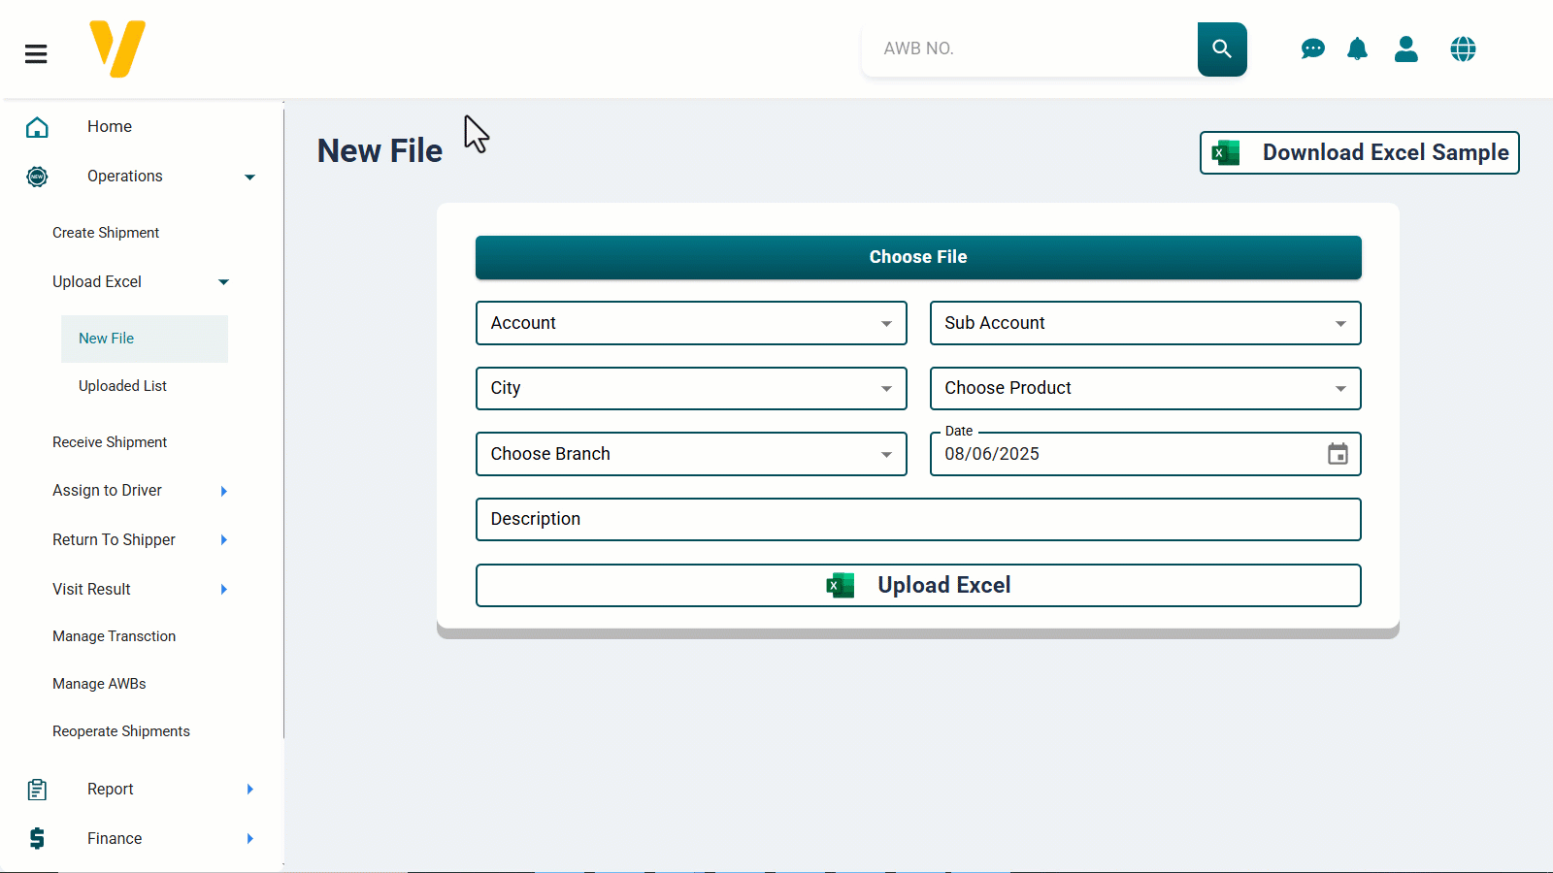
Task: Click the Report clipboard icon
Action: [x=36, y=789]
